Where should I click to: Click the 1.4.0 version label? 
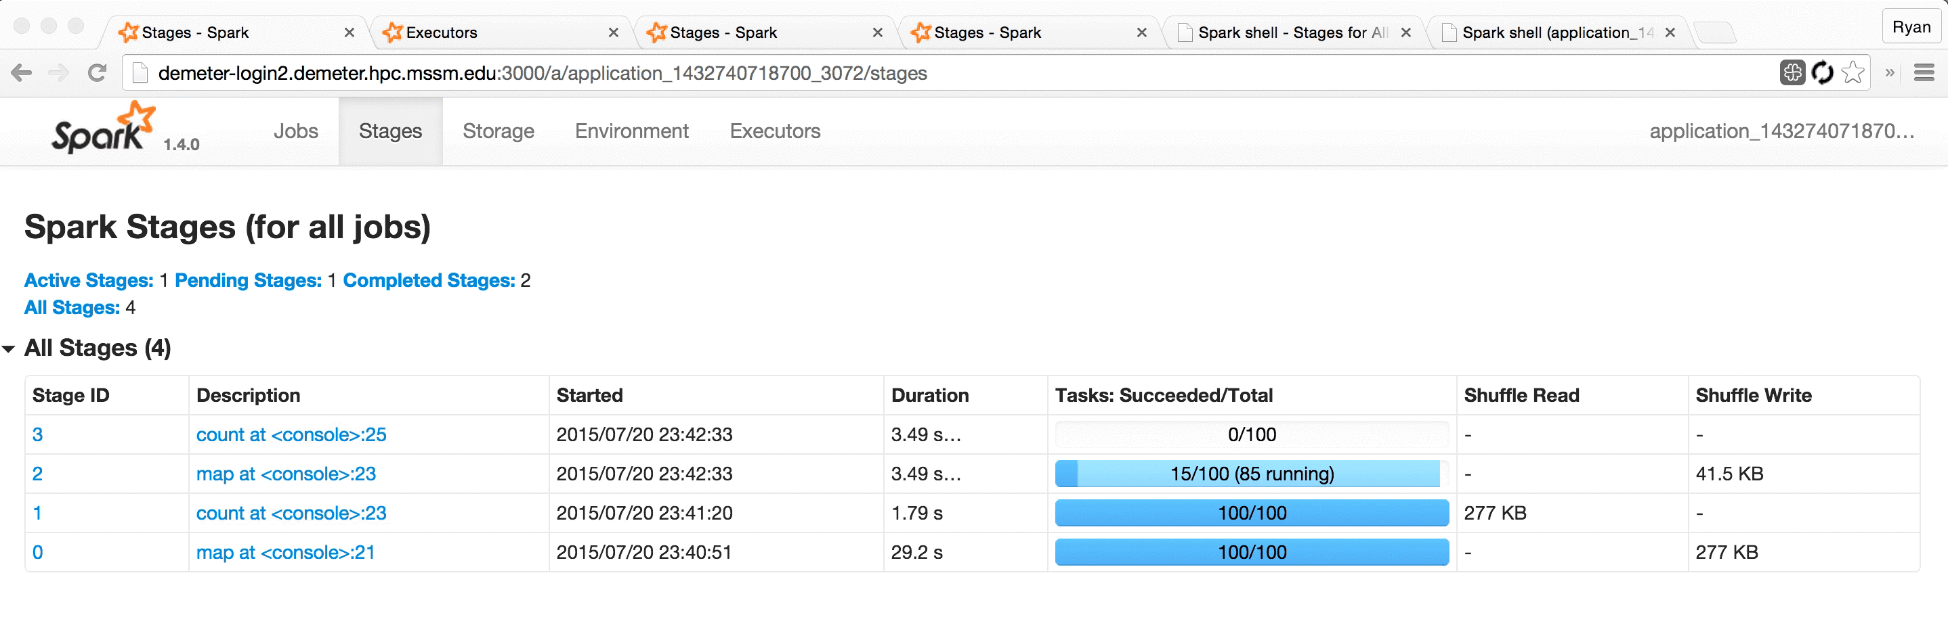tap(182, 144)
